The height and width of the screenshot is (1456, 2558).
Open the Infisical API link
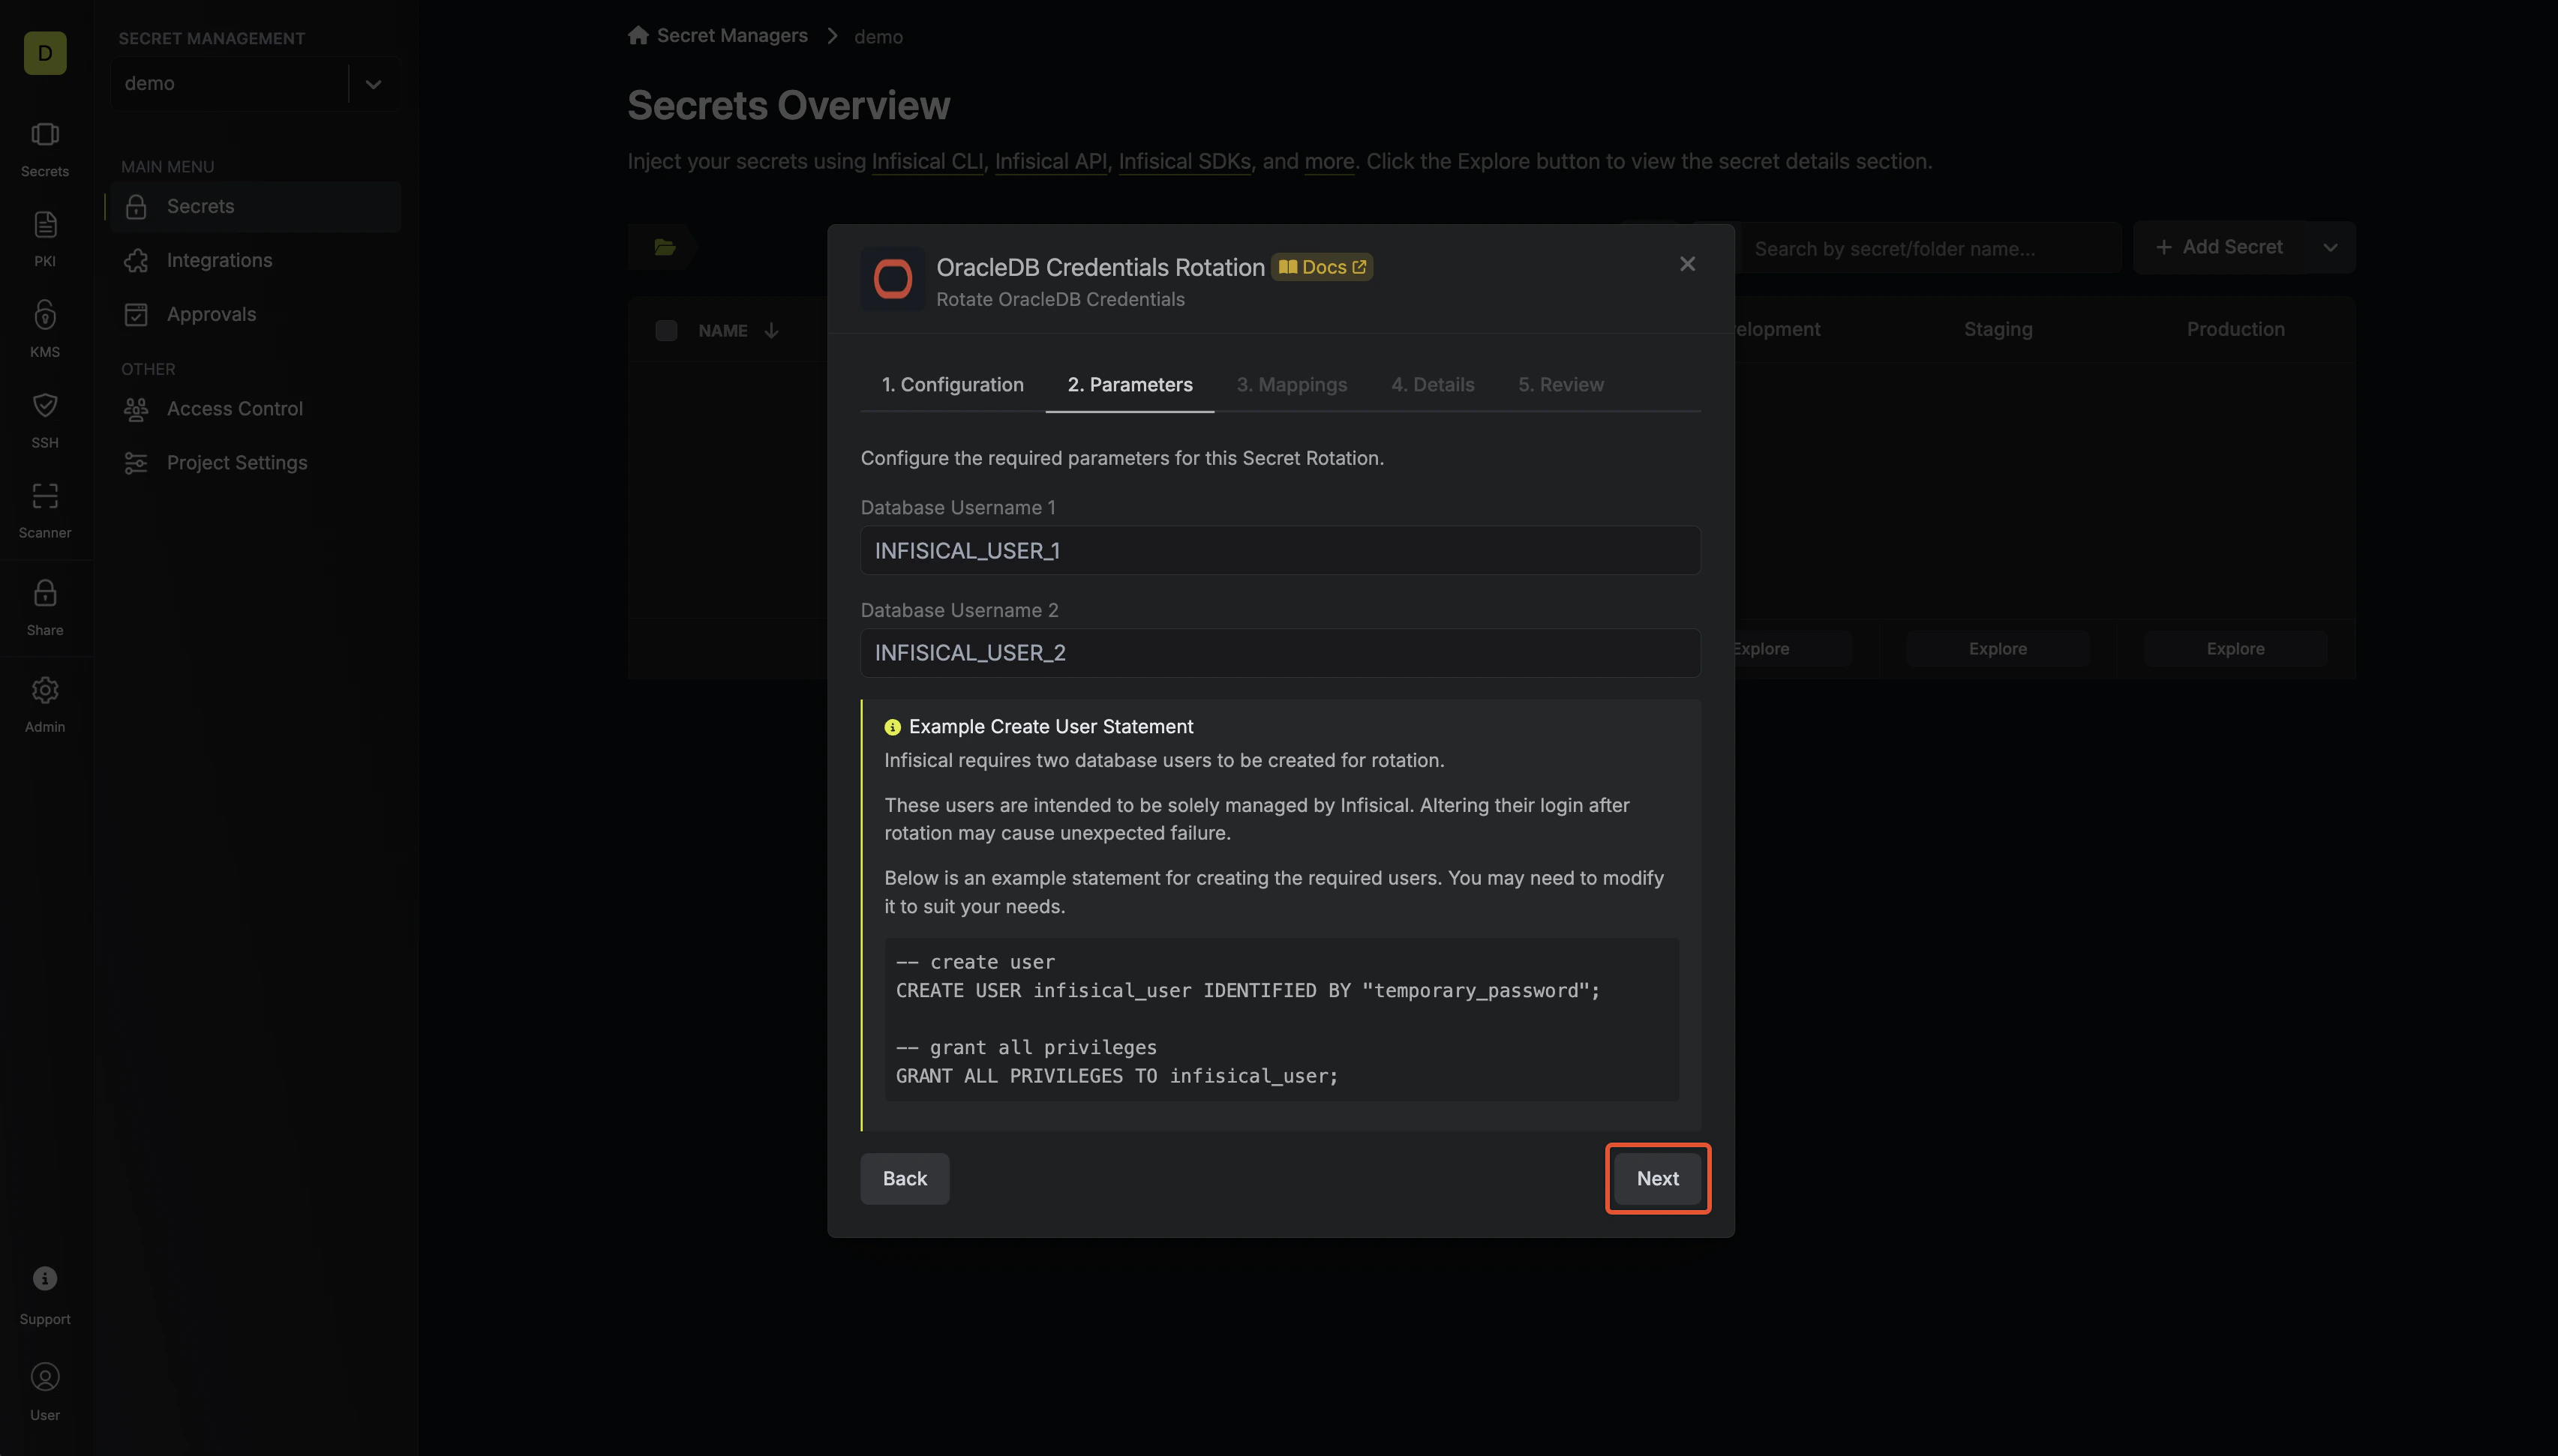pyautogui.click(x=1050, y=162)
